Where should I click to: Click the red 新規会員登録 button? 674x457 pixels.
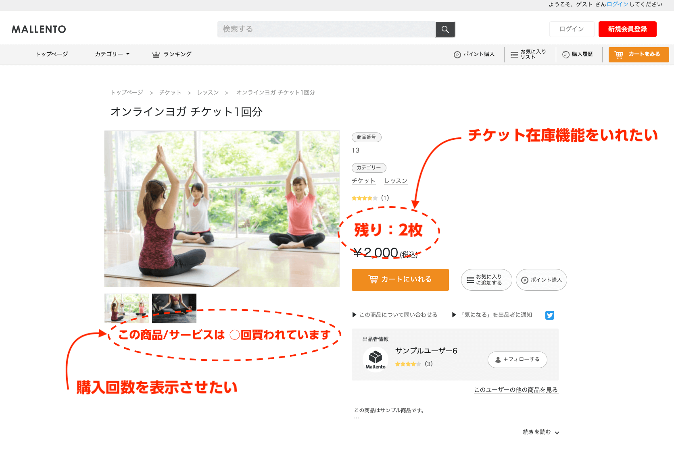[627, 29]
